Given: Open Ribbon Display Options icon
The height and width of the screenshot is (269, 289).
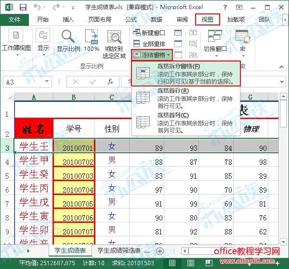Looking at the screenshot, I should [x=239, y=7].
